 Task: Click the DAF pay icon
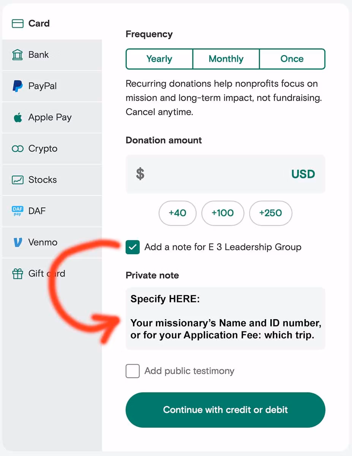click(18, 211)
